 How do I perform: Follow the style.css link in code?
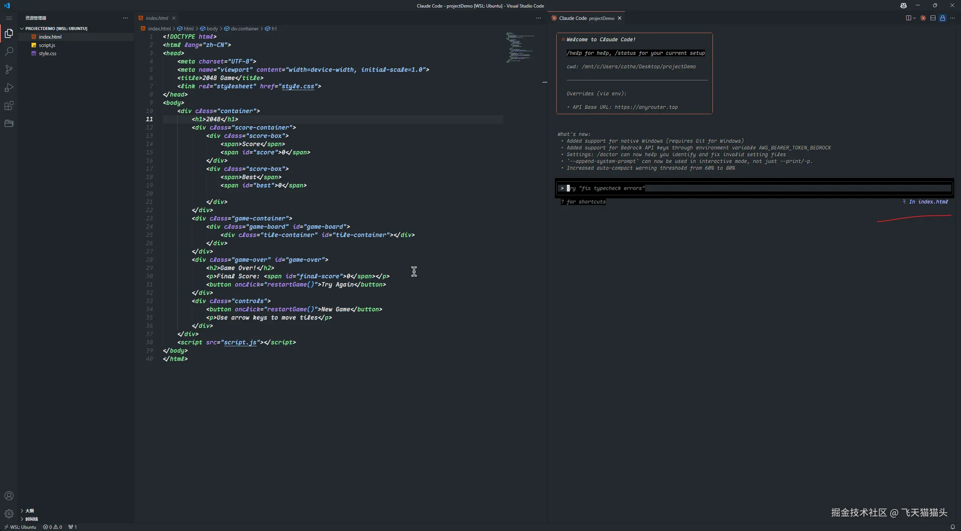point(298,86)
